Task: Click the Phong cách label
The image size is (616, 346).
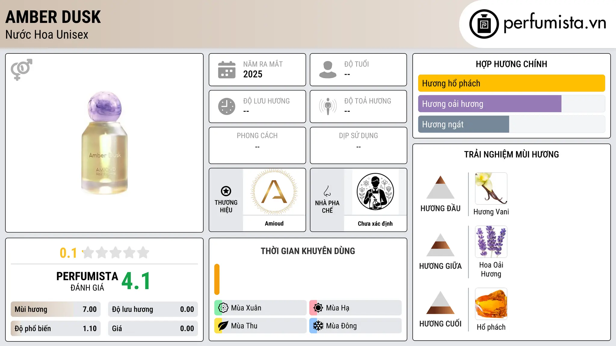Action: click(x=257, y=135)
